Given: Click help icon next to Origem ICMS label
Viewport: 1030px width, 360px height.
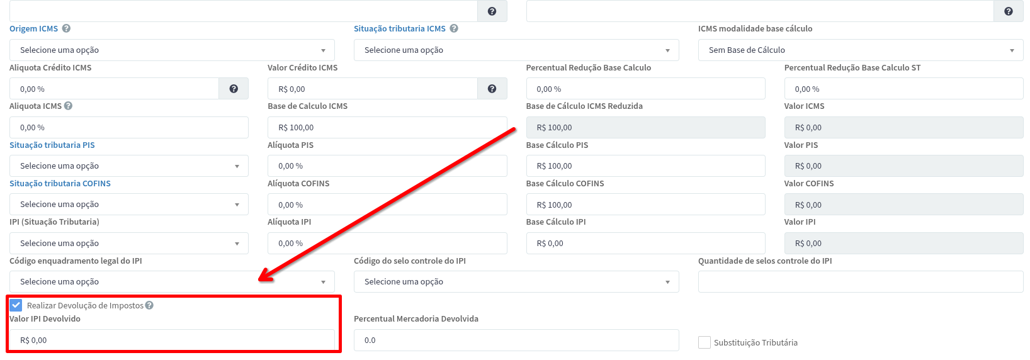Looking at the screenshot, I should click(x=66, y=28).
